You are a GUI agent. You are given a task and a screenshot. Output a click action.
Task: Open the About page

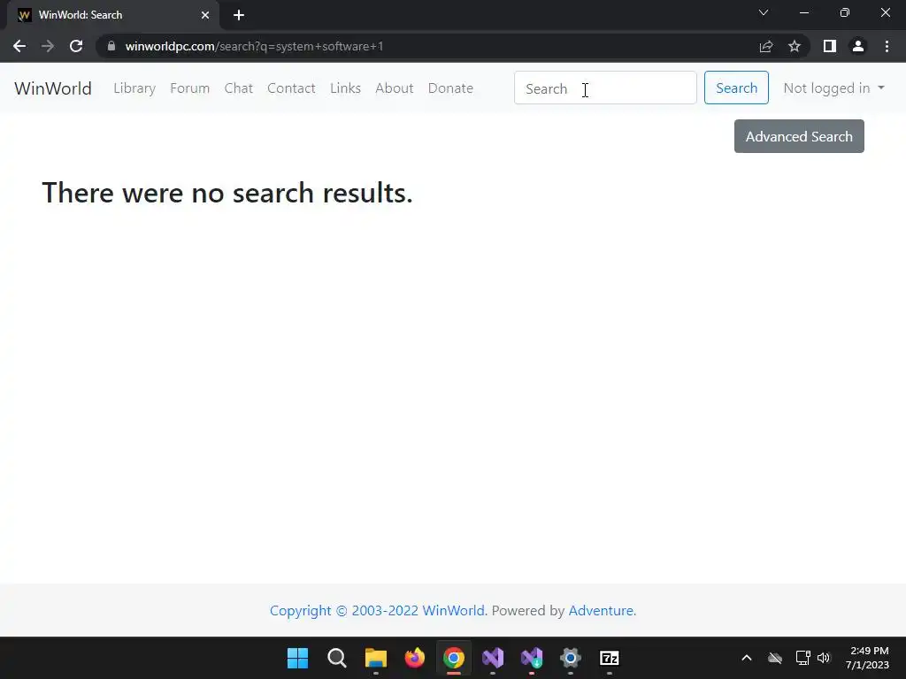(x=395, y=88)
